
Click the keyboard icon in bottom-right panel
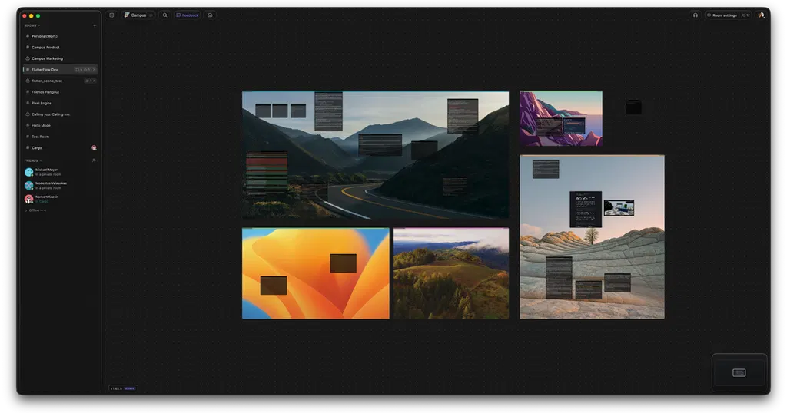(739, 372)
